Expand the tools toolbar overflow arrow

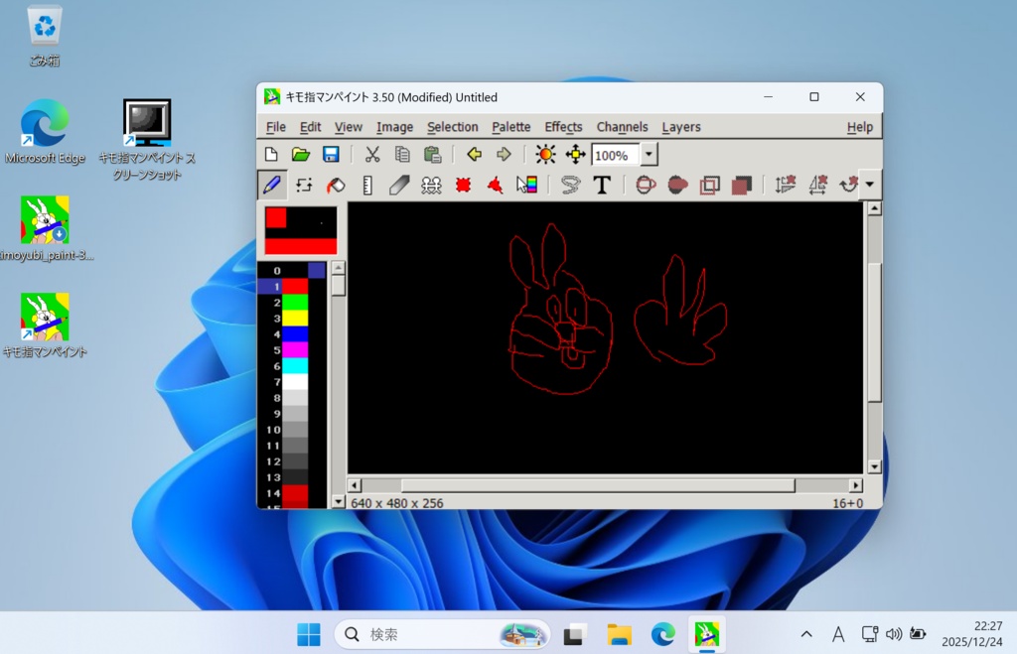(x=870, y=185)
